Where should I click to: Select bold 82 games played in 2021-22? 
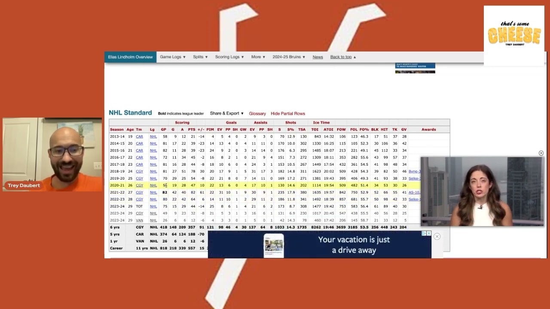coord(165,193)
